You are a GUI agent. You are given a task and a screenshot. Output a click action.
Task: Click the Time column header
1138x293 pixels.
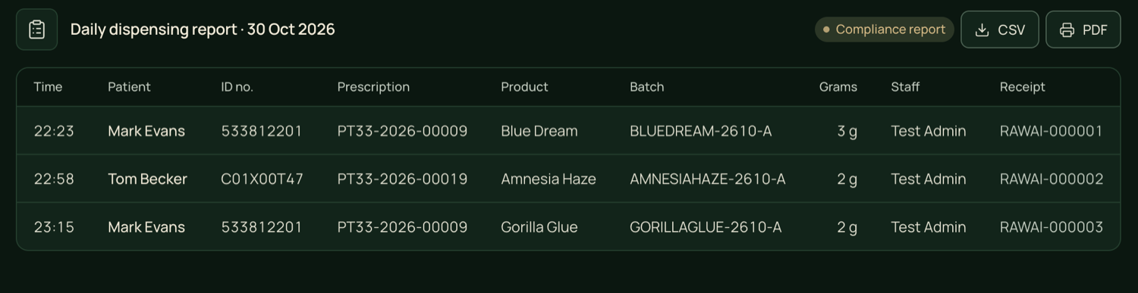pos(48,87)
